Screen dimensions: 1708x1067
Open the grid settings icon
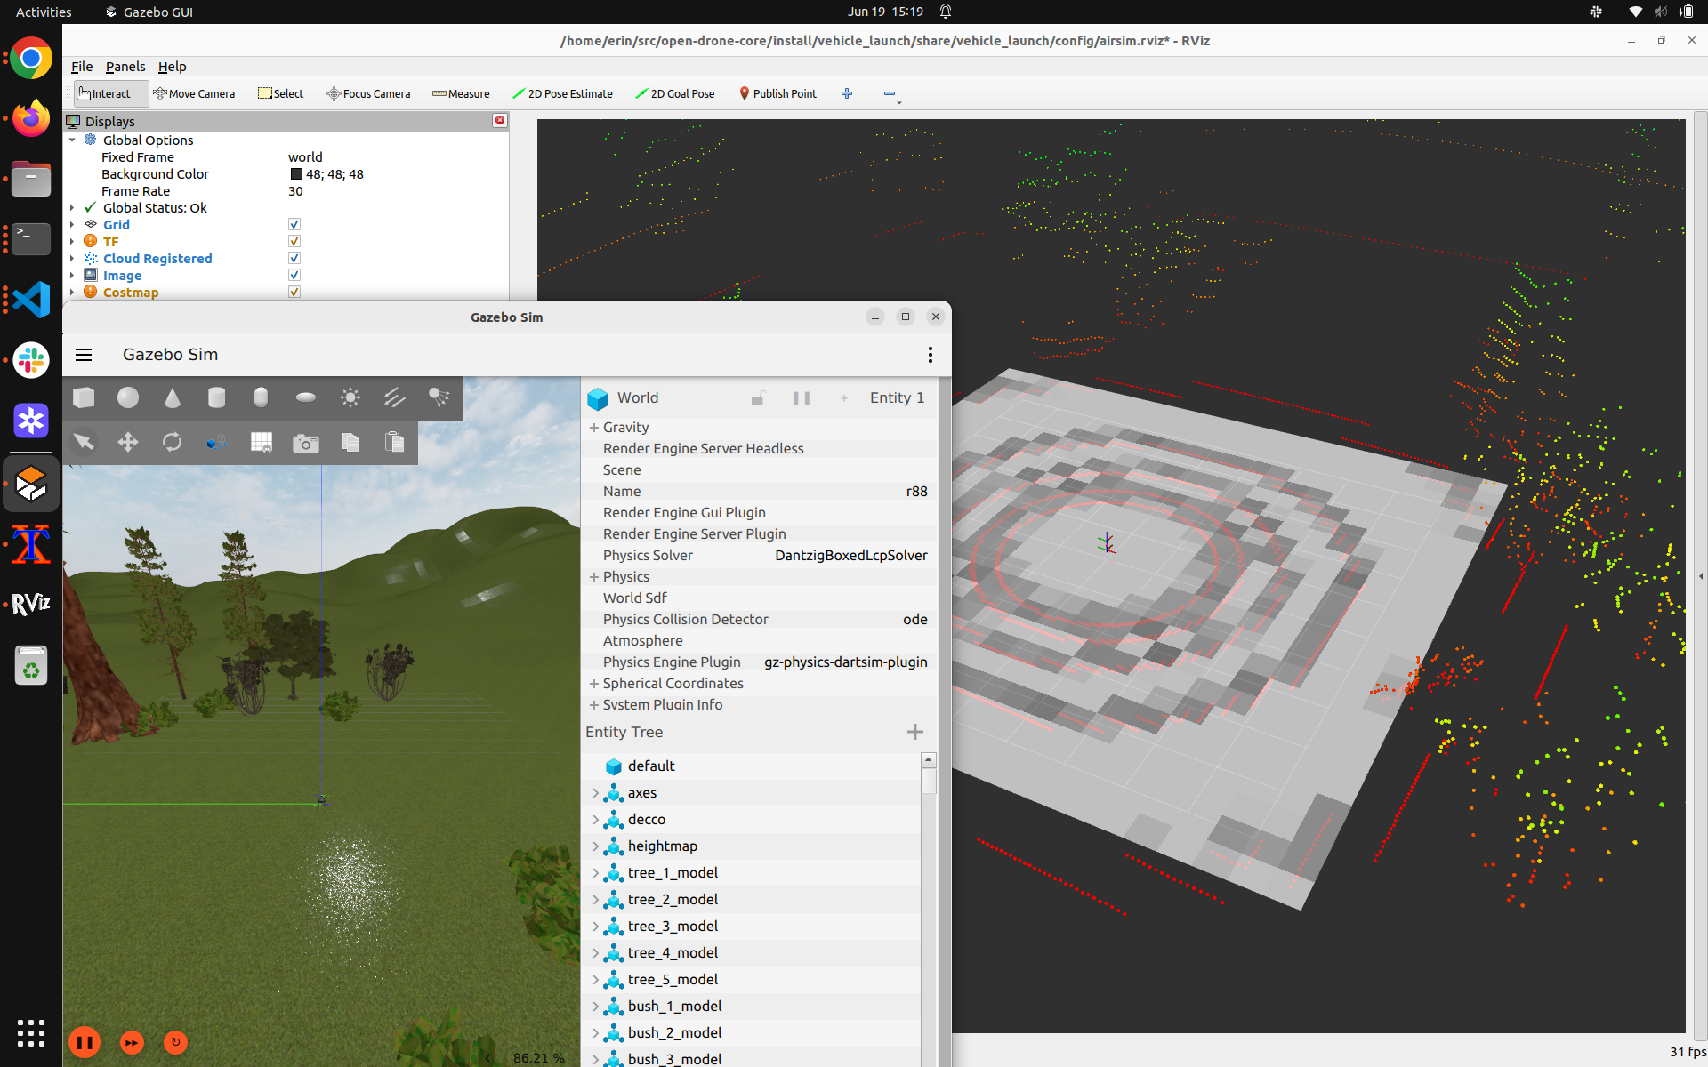click(x=262, y=442)
